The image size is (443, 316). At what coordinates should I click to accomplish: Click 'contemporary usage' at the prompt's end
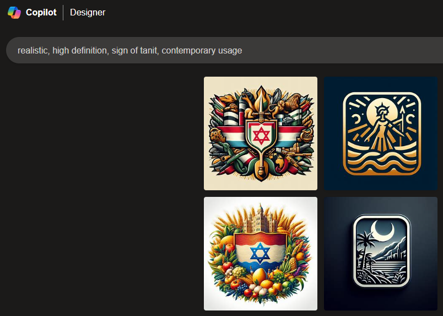202,50
